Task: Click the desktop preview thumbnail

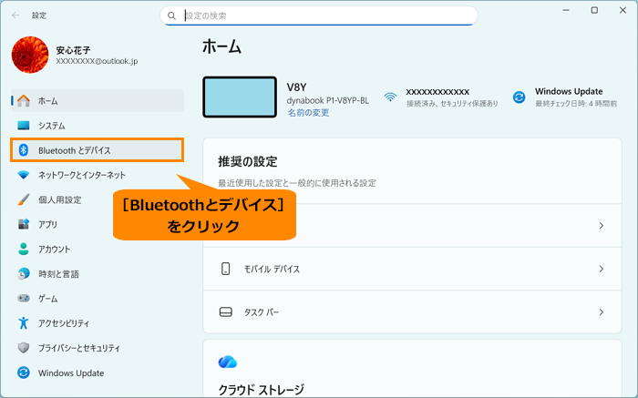Action: tap(240, 97)
